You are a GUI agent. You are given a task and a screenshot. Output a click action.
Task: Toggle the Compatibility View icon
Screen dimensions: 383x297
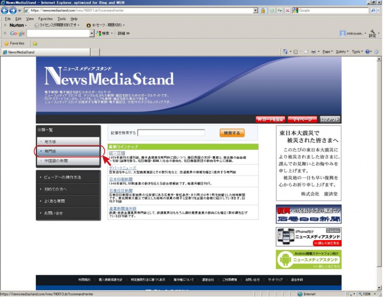coord(272,11)
